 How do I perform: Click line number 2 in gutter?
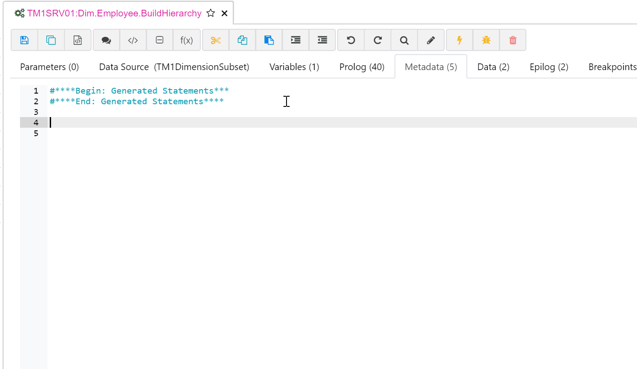(36, 101)
